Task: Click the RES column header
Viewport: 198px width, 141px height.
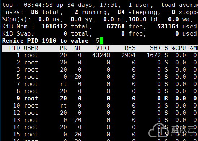Action: (130, 48)
